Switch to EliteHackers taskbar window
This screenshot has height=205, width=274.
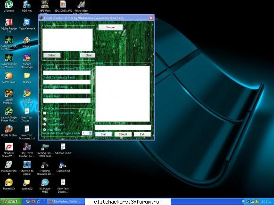[x=66, y=202]
